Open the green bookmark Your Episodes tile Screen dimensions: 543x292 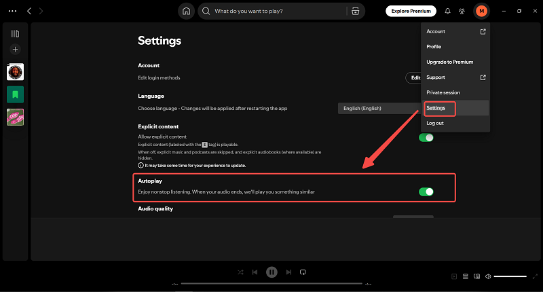15,94
